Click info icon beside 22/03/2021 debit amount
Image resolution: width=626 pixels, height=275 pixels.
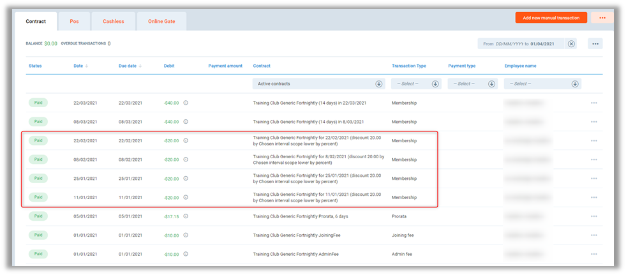coord(186,103)
